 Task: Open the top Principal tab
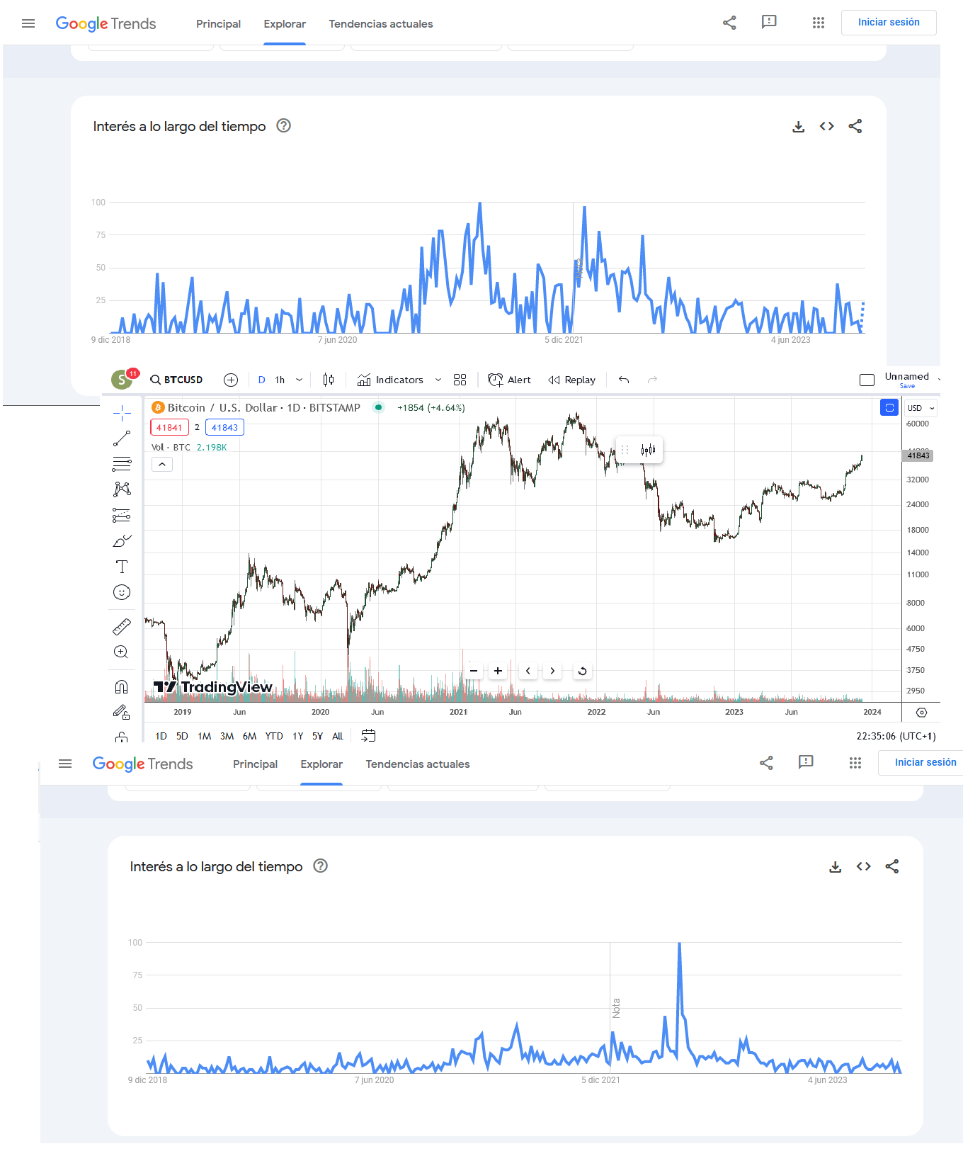[x=219, y=24]
